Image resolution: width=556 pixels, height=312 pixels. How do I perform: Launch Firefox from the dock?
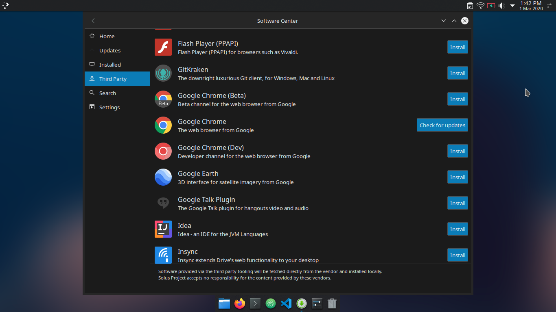240,303
